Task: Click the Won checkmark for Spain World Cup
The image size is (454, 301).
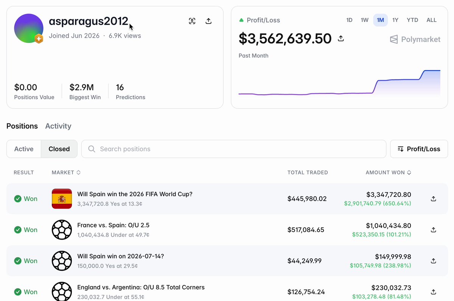Action: [18, 199]
